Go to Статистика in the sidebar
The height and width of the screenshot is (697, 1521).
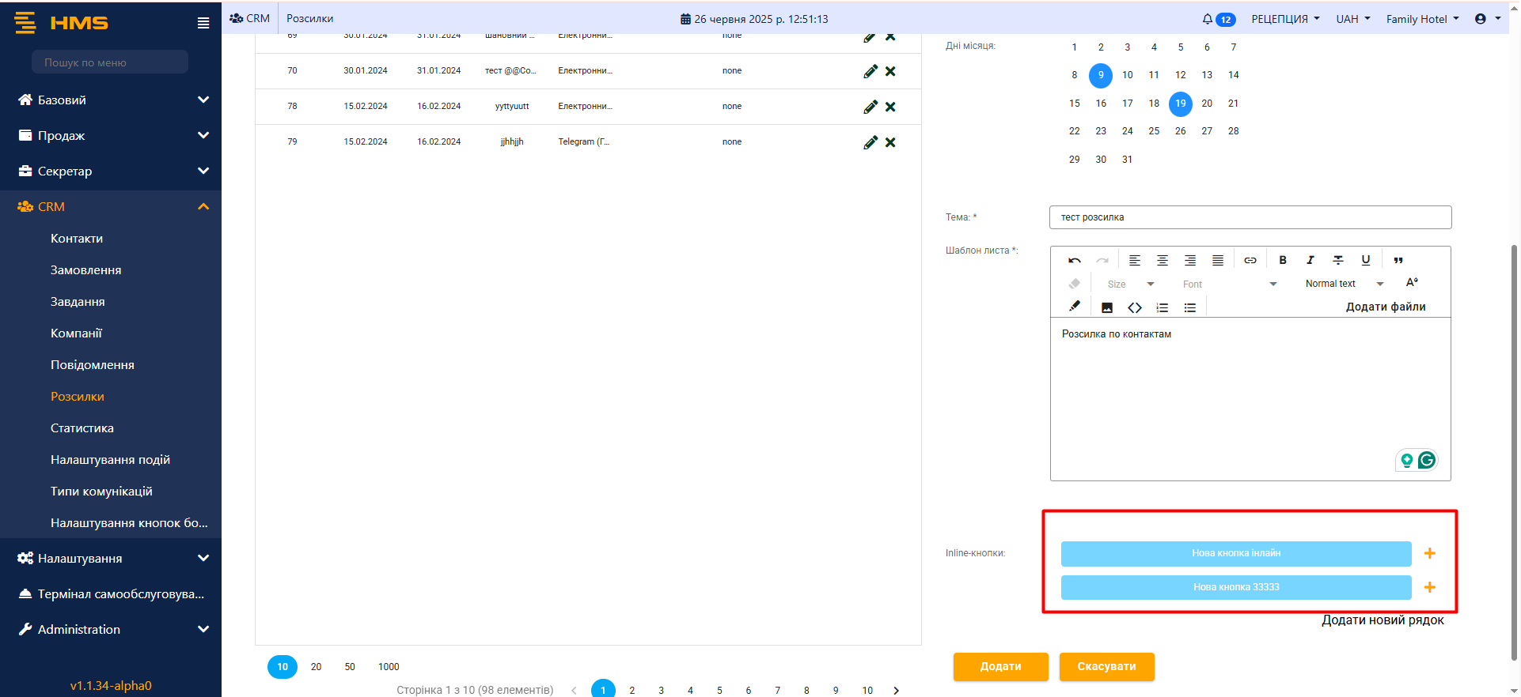coord(82,428)
